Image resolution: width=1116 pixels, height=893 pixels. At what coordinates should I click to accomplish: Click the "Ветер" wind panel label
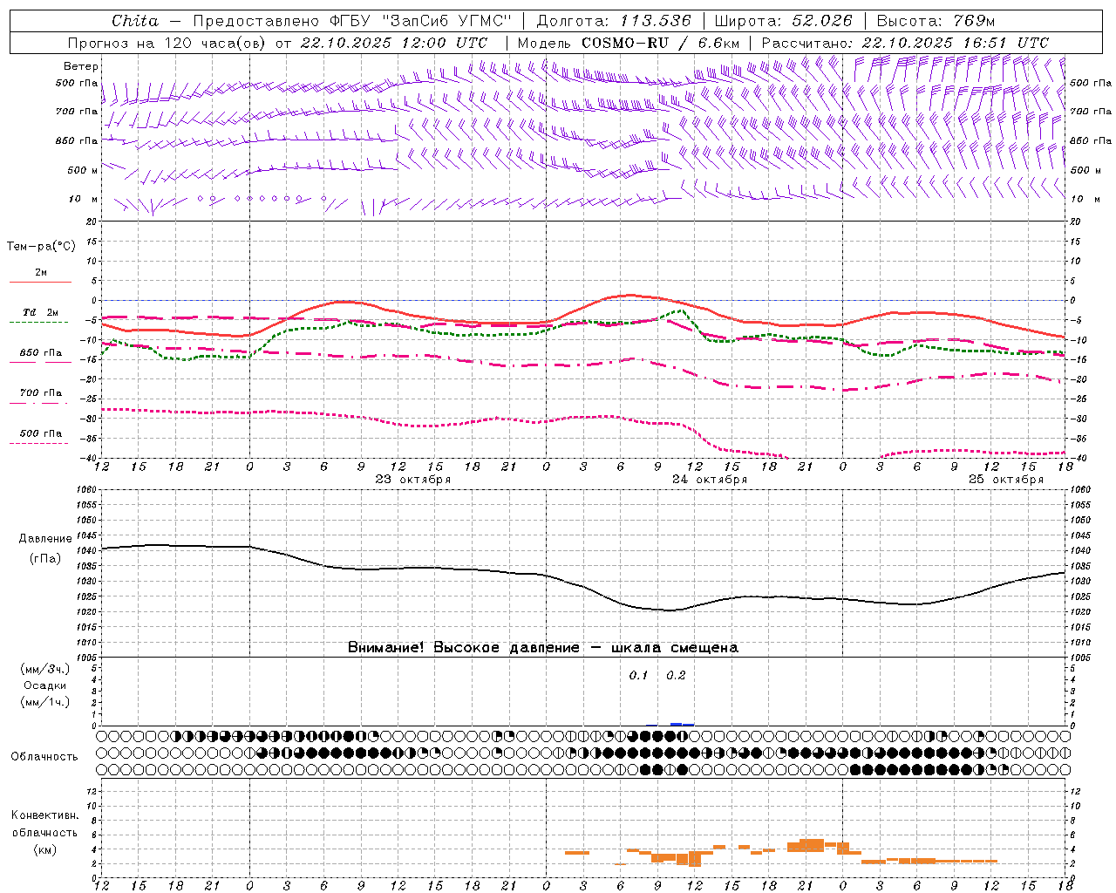[81, 66]
